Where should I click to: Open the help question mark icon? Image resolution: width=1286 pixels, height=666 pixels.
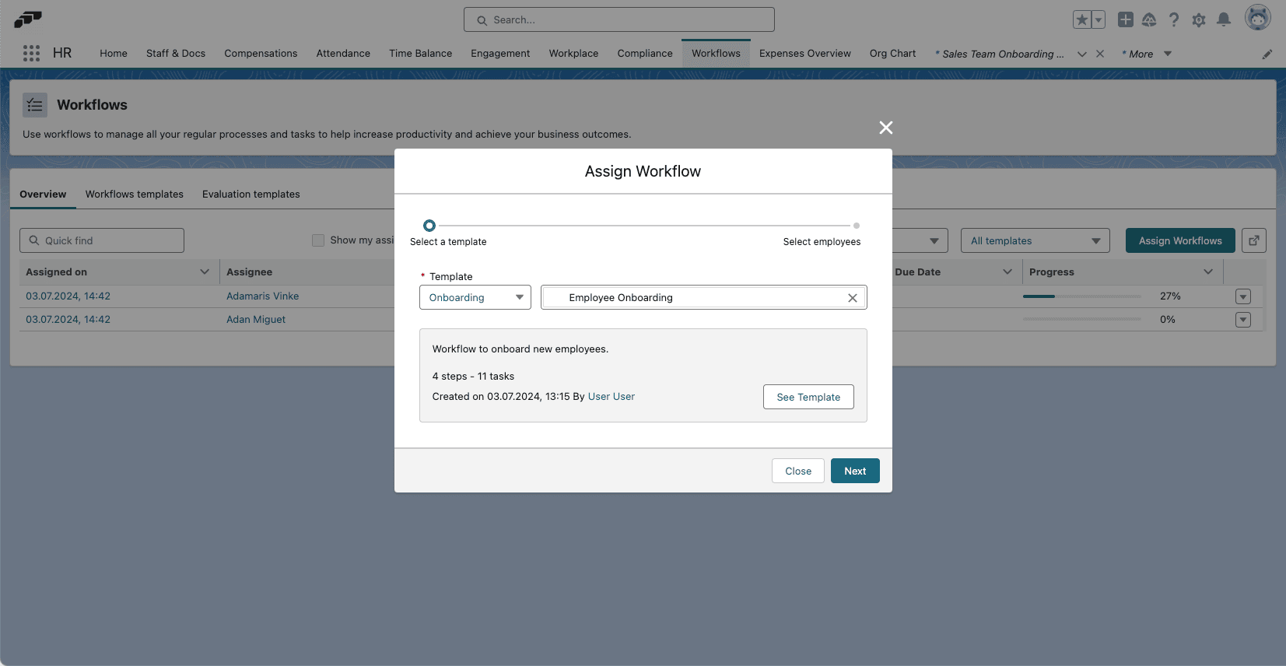[x=1174, y=19]
